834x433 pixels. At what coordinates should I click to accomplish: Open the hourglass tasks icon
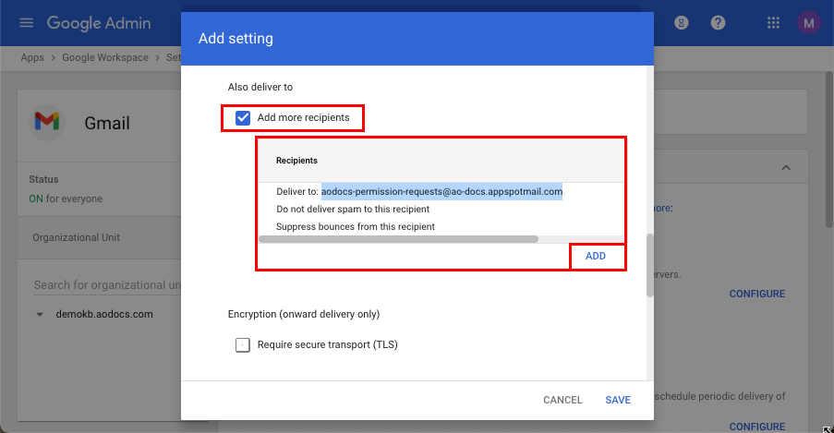[x=682, y=23]
